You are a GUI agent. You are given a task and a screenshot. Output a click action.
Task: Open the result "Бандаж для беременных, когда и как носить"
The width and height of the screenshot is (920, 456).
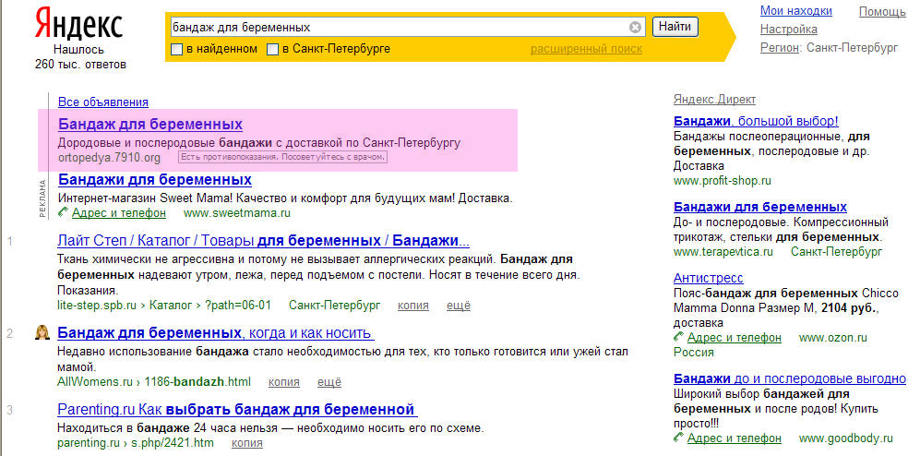pyautogui.click(x=215, y=333)
